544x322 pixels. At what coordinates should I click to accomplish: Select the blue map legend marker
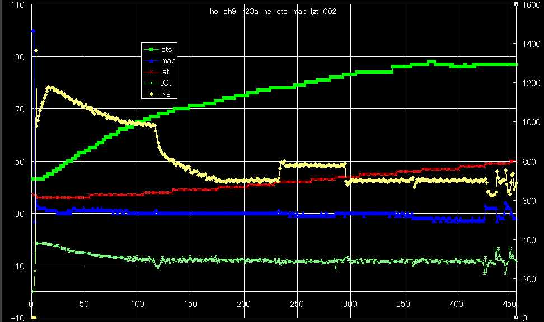coord(151,61)
